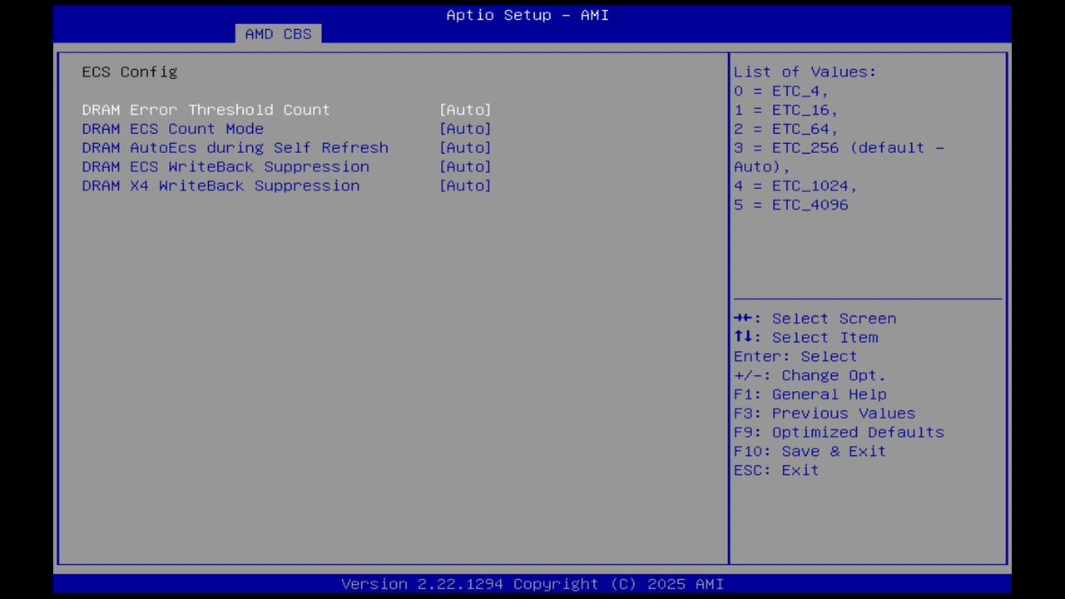Select the DRAM Error Threshold Count entry
The width and height of the screenshot is (1065, 599).
click(x=206, y=109)
